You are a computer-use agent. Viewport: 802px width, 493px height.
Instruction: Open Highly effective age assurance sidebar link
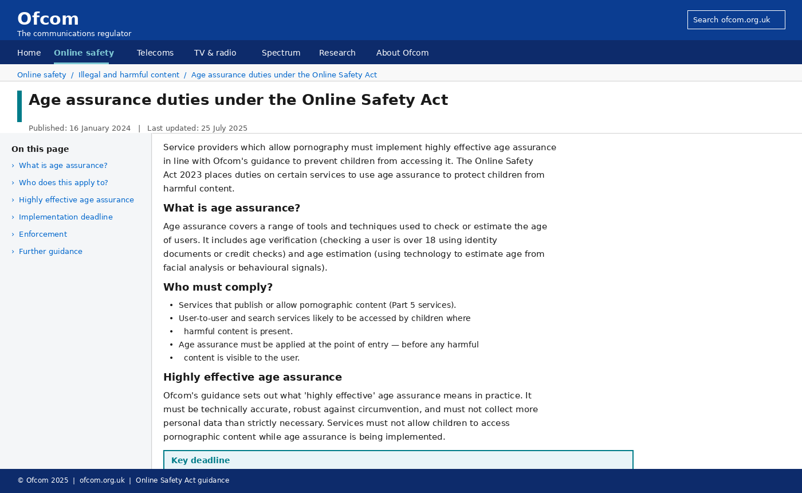[x=76, y=200]
